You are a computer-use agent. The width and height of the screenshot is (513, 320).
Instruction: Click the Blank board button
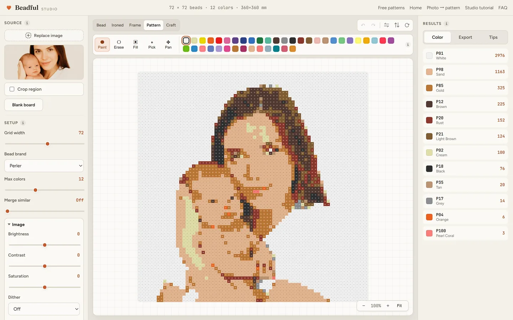24,105
